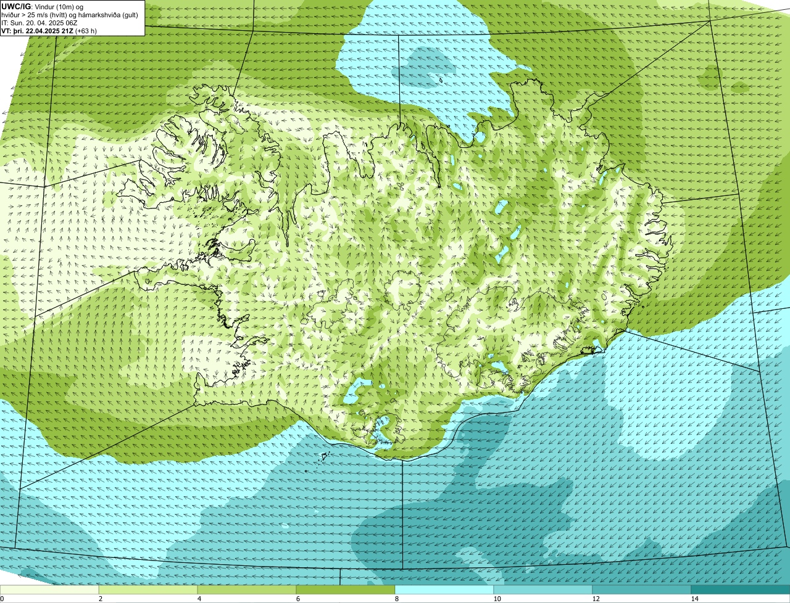The height and width of the screenshot is (603, 790).
Task: Click the 10–12 m/s turquoise legend swatch
Action: 543,590
